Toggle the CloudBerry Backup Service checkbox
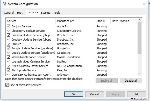 [9, 31]
